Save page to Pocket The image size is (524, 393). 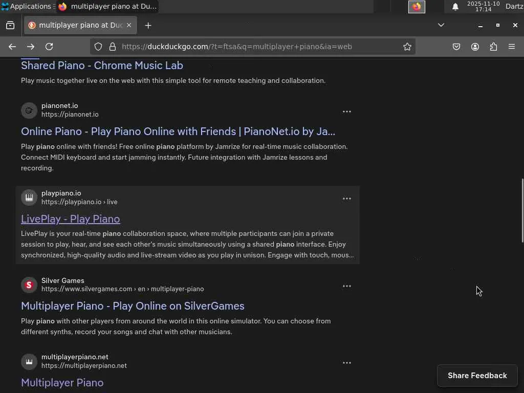[x=456, y=47]
